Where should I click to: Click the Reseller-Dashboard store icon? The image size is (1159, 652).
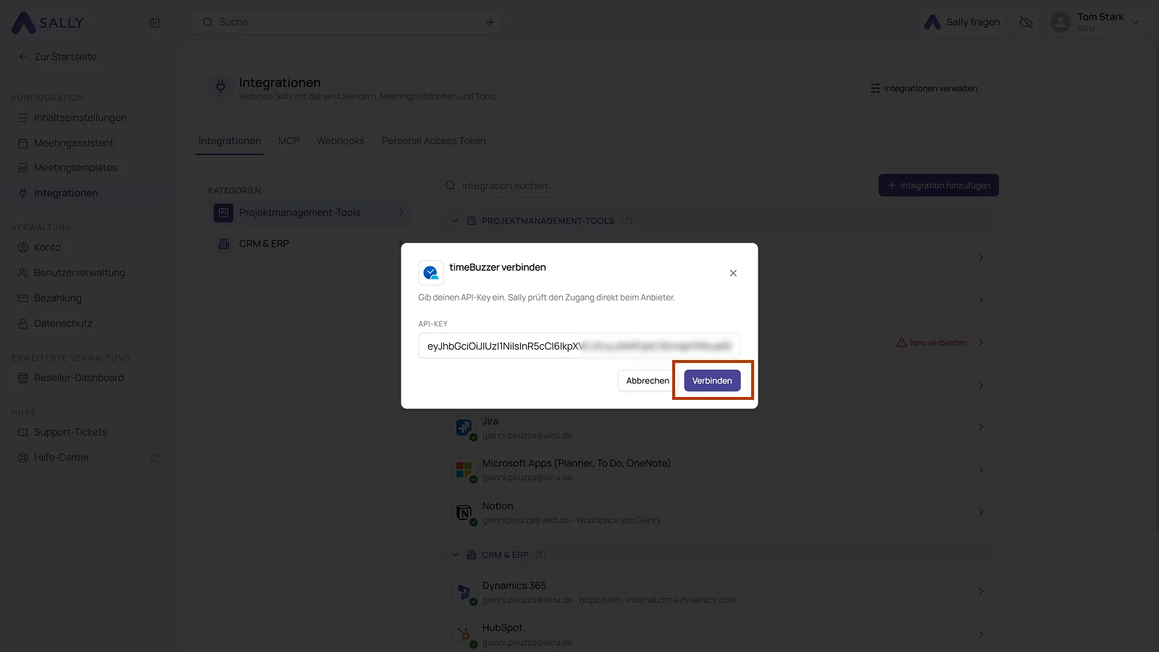pos(23,377)
